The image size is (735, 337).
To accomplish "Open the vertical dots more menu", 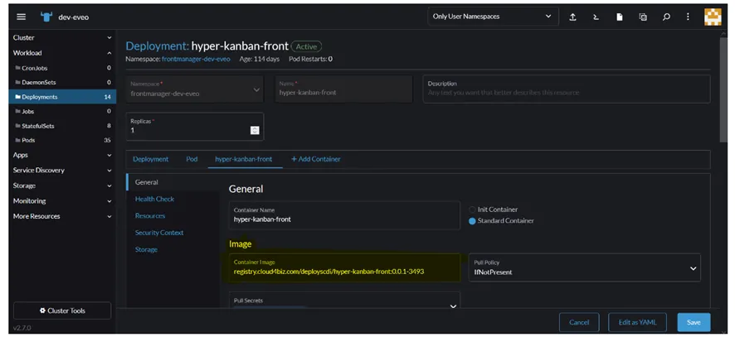I will coord(688,17).
